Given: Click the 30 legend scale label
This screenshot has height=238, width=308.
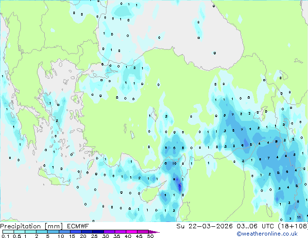Looking at the screenshot, I should pyautogui.click(x=105, y=236).
